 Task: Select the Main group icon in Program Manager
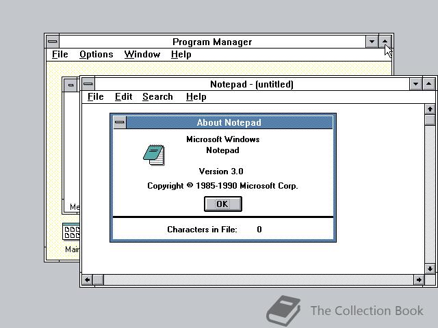point(71,237)
